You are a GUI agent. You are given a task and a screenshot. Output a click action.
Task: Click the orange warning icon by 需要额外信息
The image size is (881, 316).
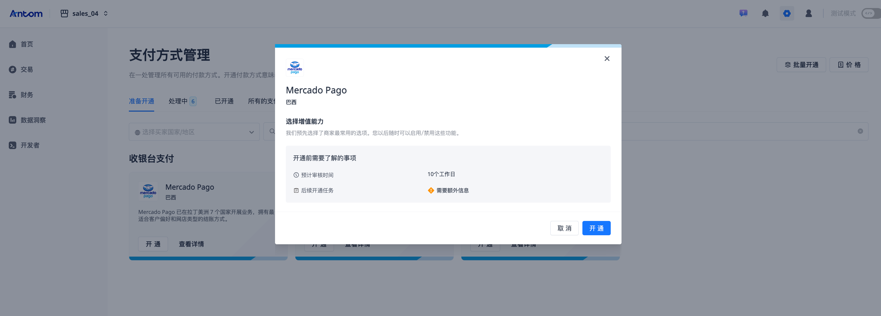(x=431, y=191)
